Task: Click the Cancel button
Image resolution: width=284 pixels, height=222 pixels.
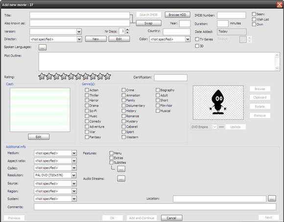Action: pyautogui.click(x=171, y=218)
